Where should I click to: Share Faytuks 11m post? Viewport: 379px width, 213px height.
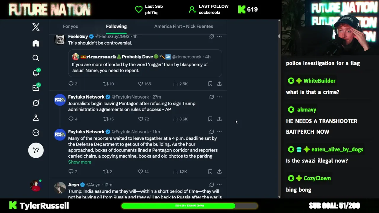219,172
